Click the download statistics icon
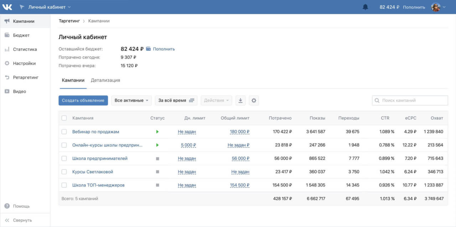The image size is (456, 227). [x=240, y=100]
